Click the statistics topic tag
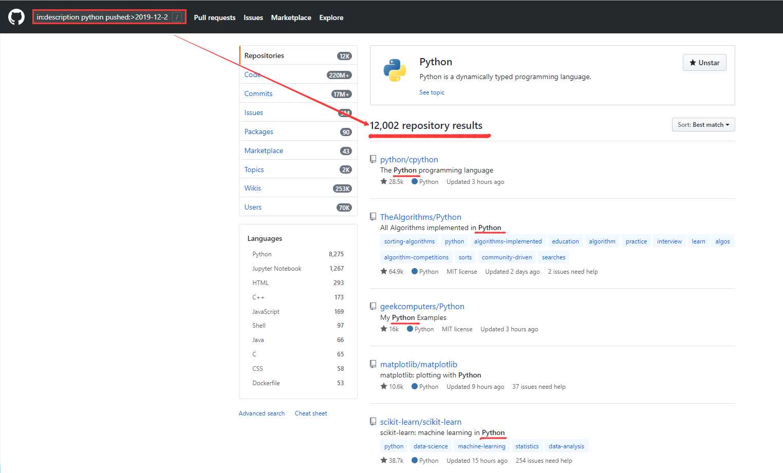 pyautogui.click(x=527, y=446)
